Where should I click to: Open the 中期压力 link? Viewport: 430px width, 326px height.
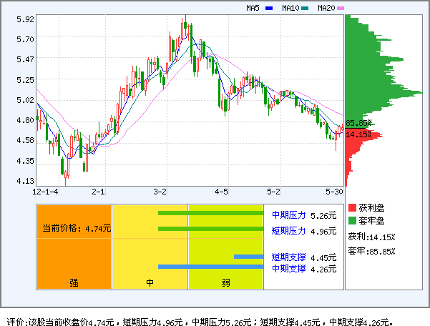pos(288,214)
